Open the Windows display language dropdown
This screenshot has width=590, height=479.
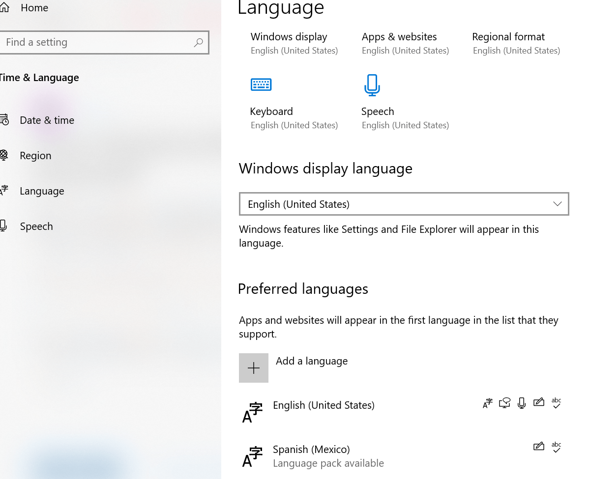pyautogui.click(x=404, y=204)
